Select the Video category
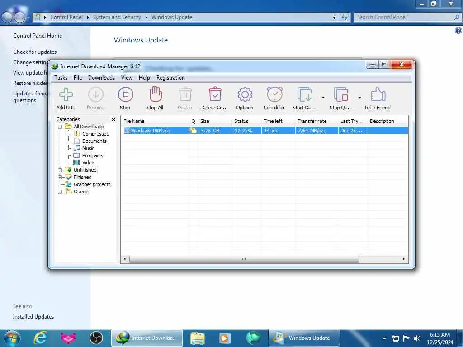This screenshot has width=463, height=347. pos(88,163)
